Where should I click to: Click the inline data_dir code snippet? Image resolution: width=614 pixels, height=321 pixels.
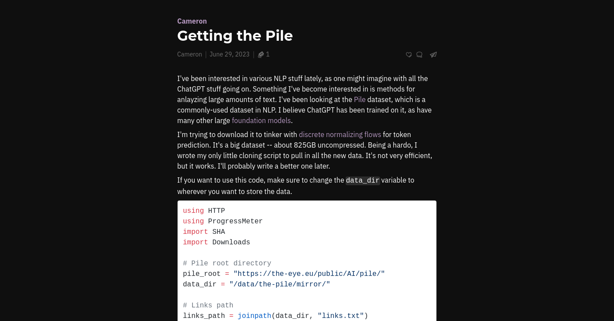coord(363,180)
